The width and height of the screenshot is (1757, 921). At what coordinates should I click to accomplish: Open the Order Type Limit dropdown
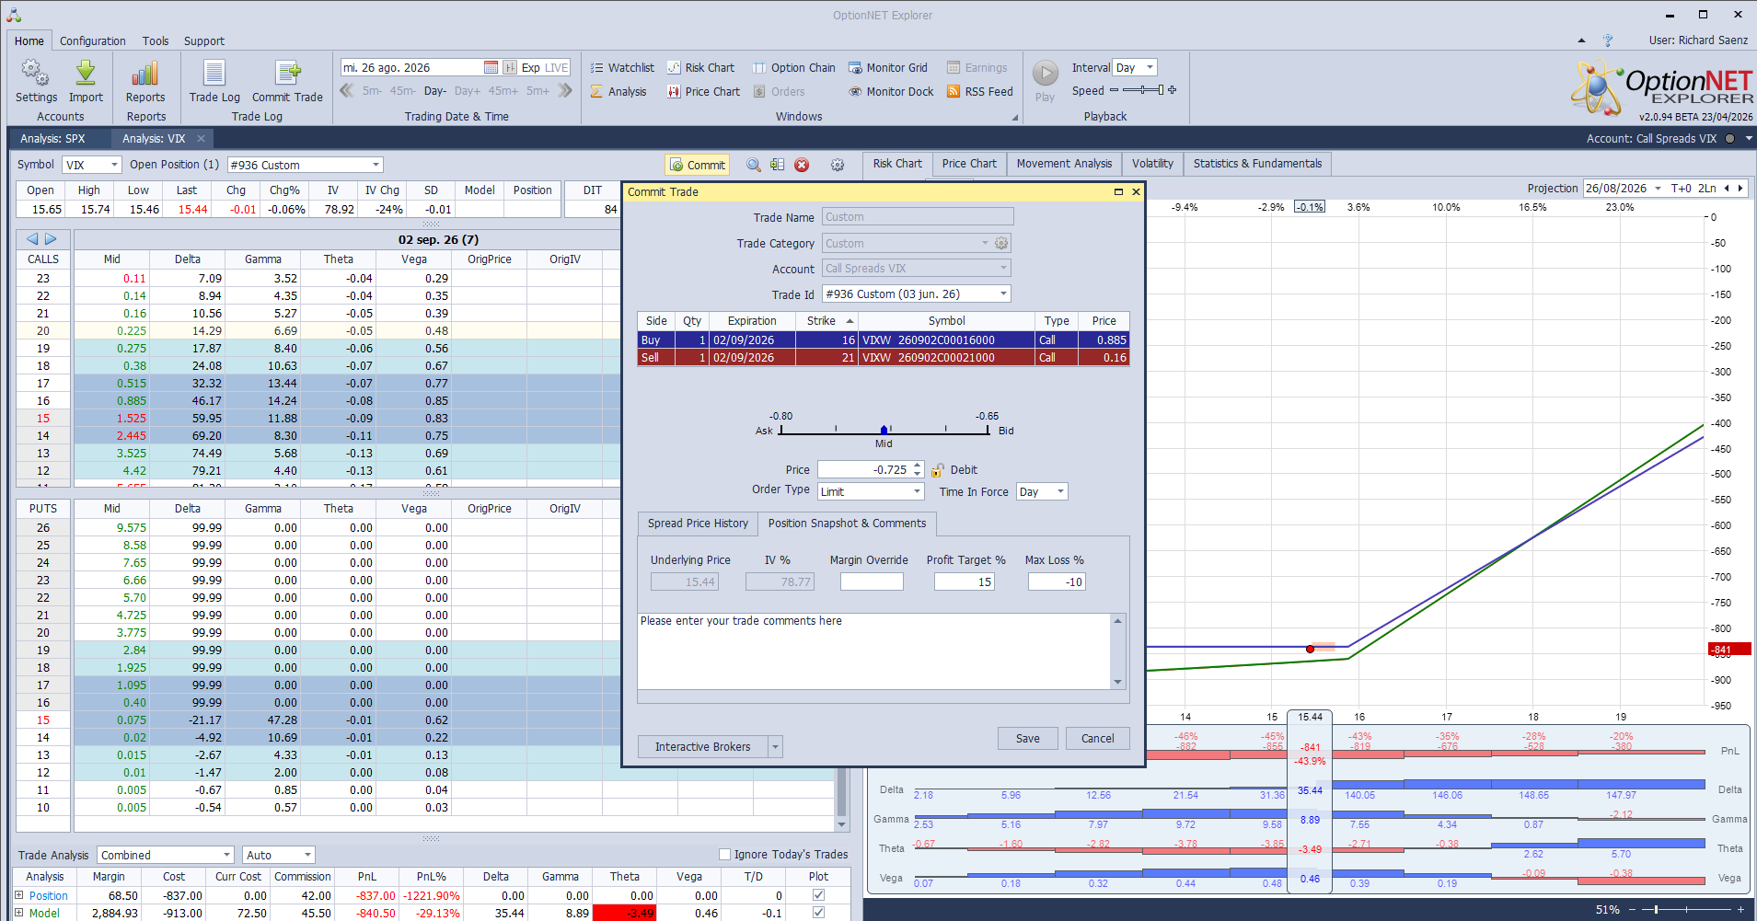[917, 491]
